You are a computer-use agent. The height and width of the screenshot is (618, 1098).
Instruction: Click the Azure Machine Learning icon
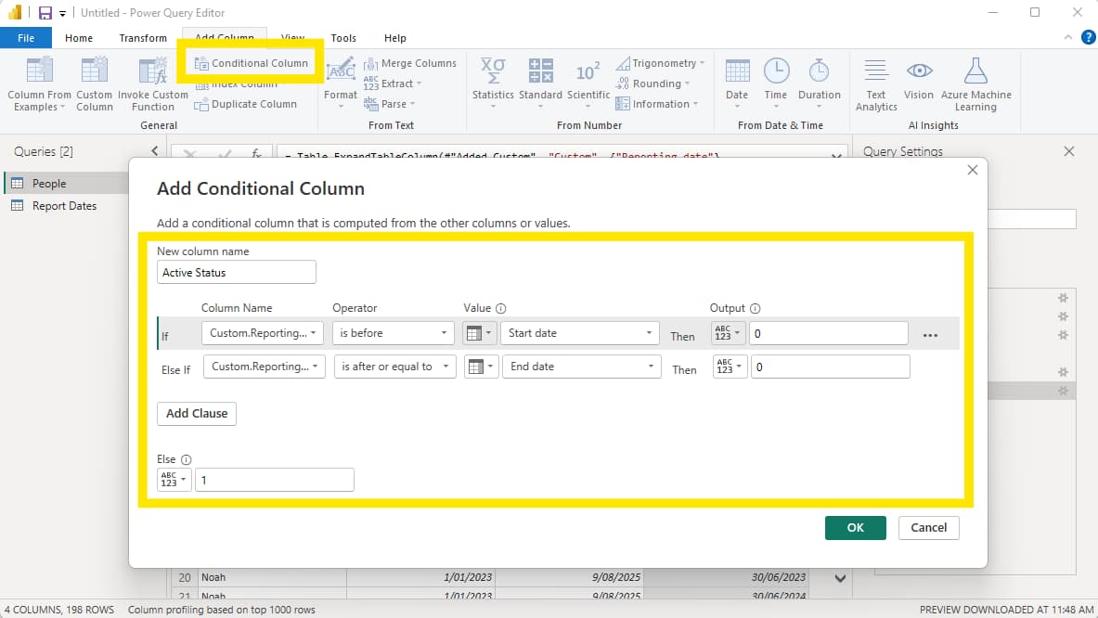(x=975, y=72)
